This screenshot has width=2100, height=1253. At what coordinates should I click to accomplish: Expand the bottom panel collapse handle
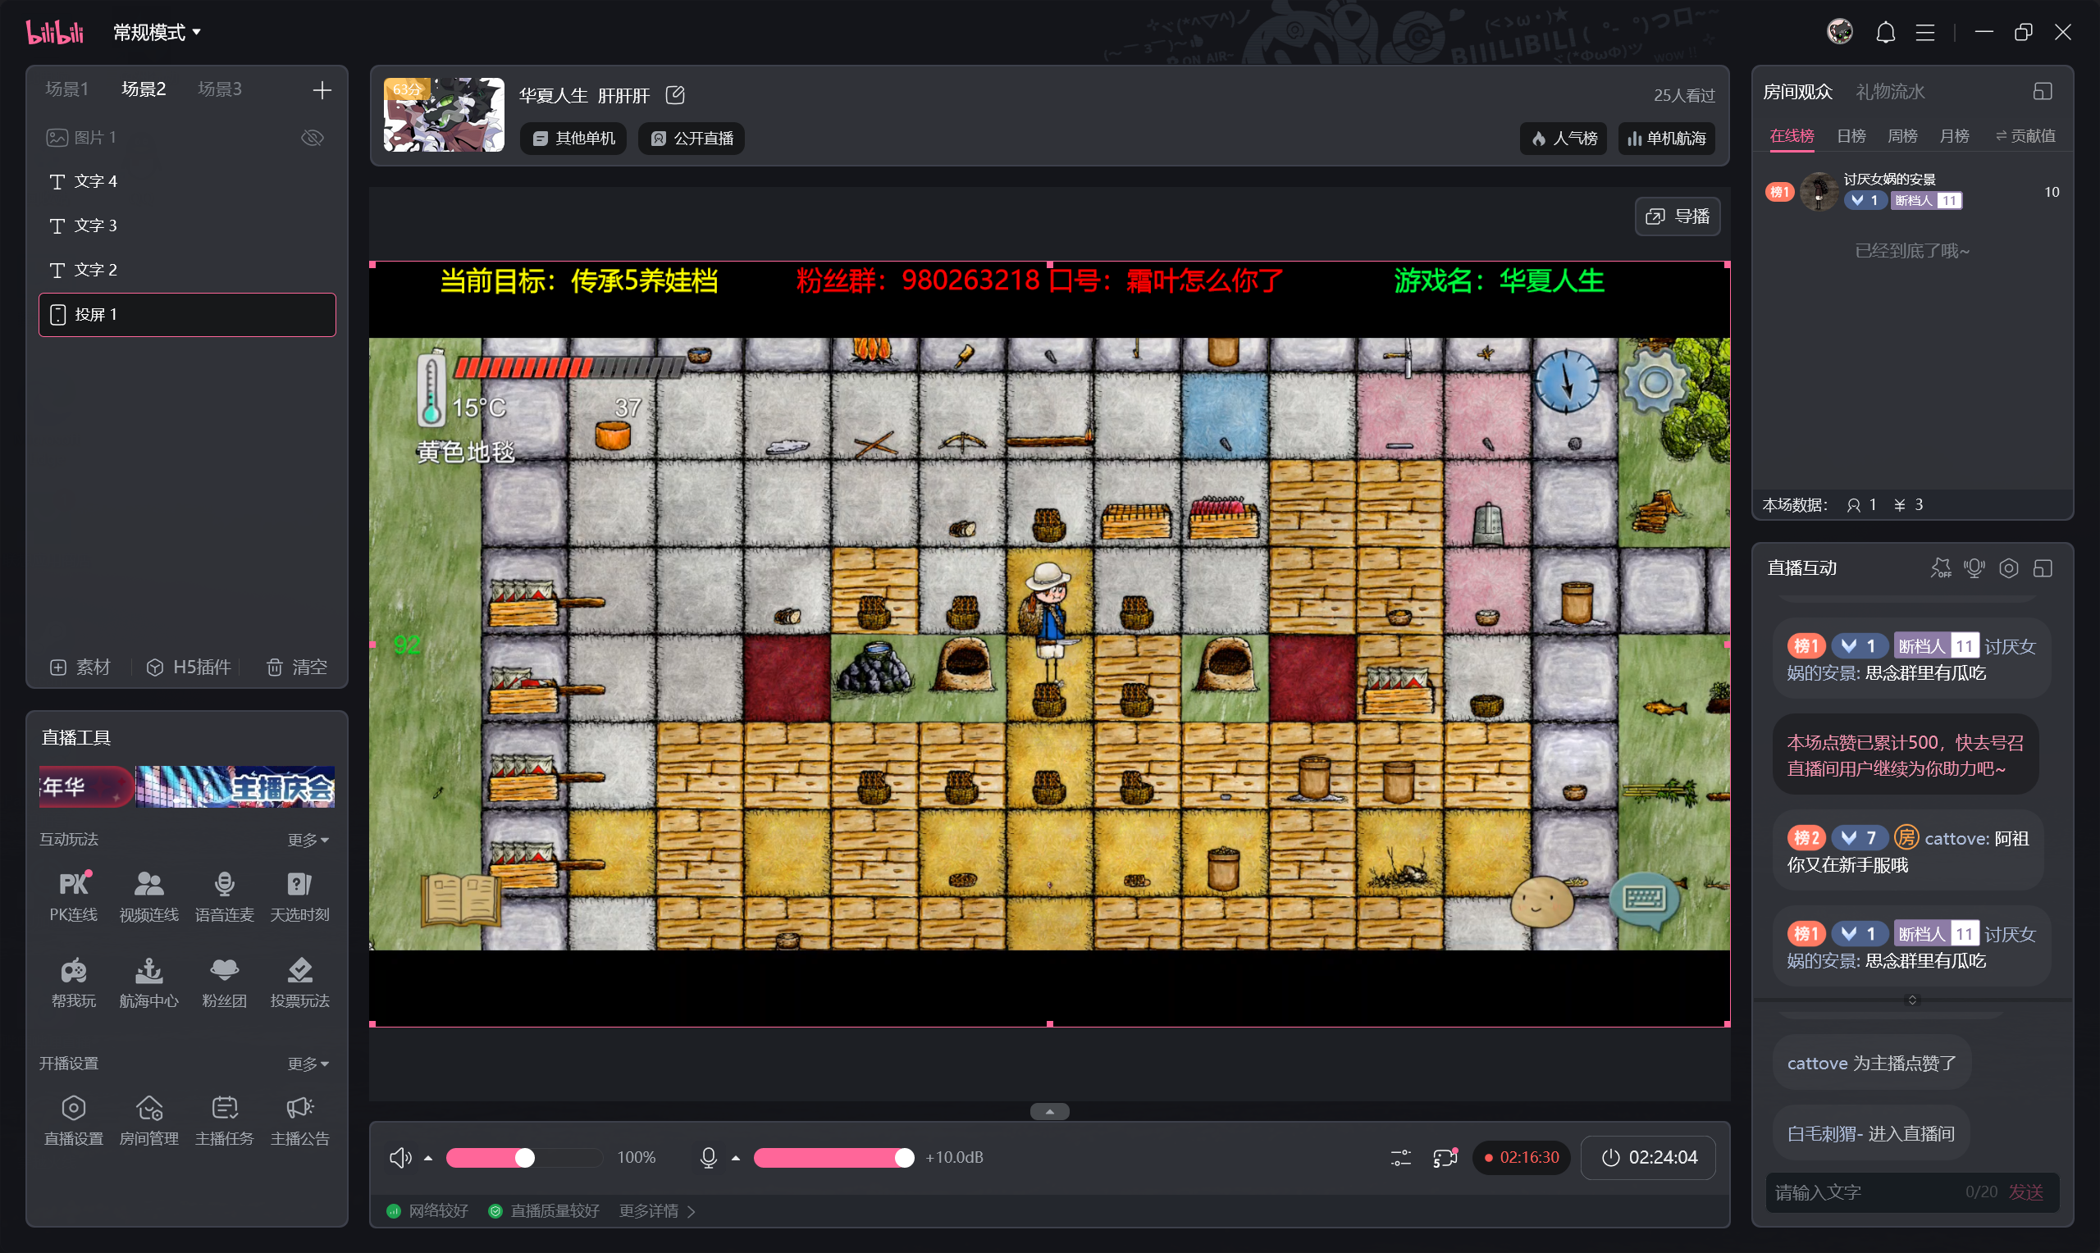(x=1049, y=1112)
